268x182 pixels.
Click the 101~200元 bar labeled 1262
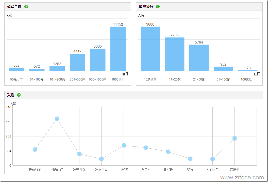click(57, 69)
